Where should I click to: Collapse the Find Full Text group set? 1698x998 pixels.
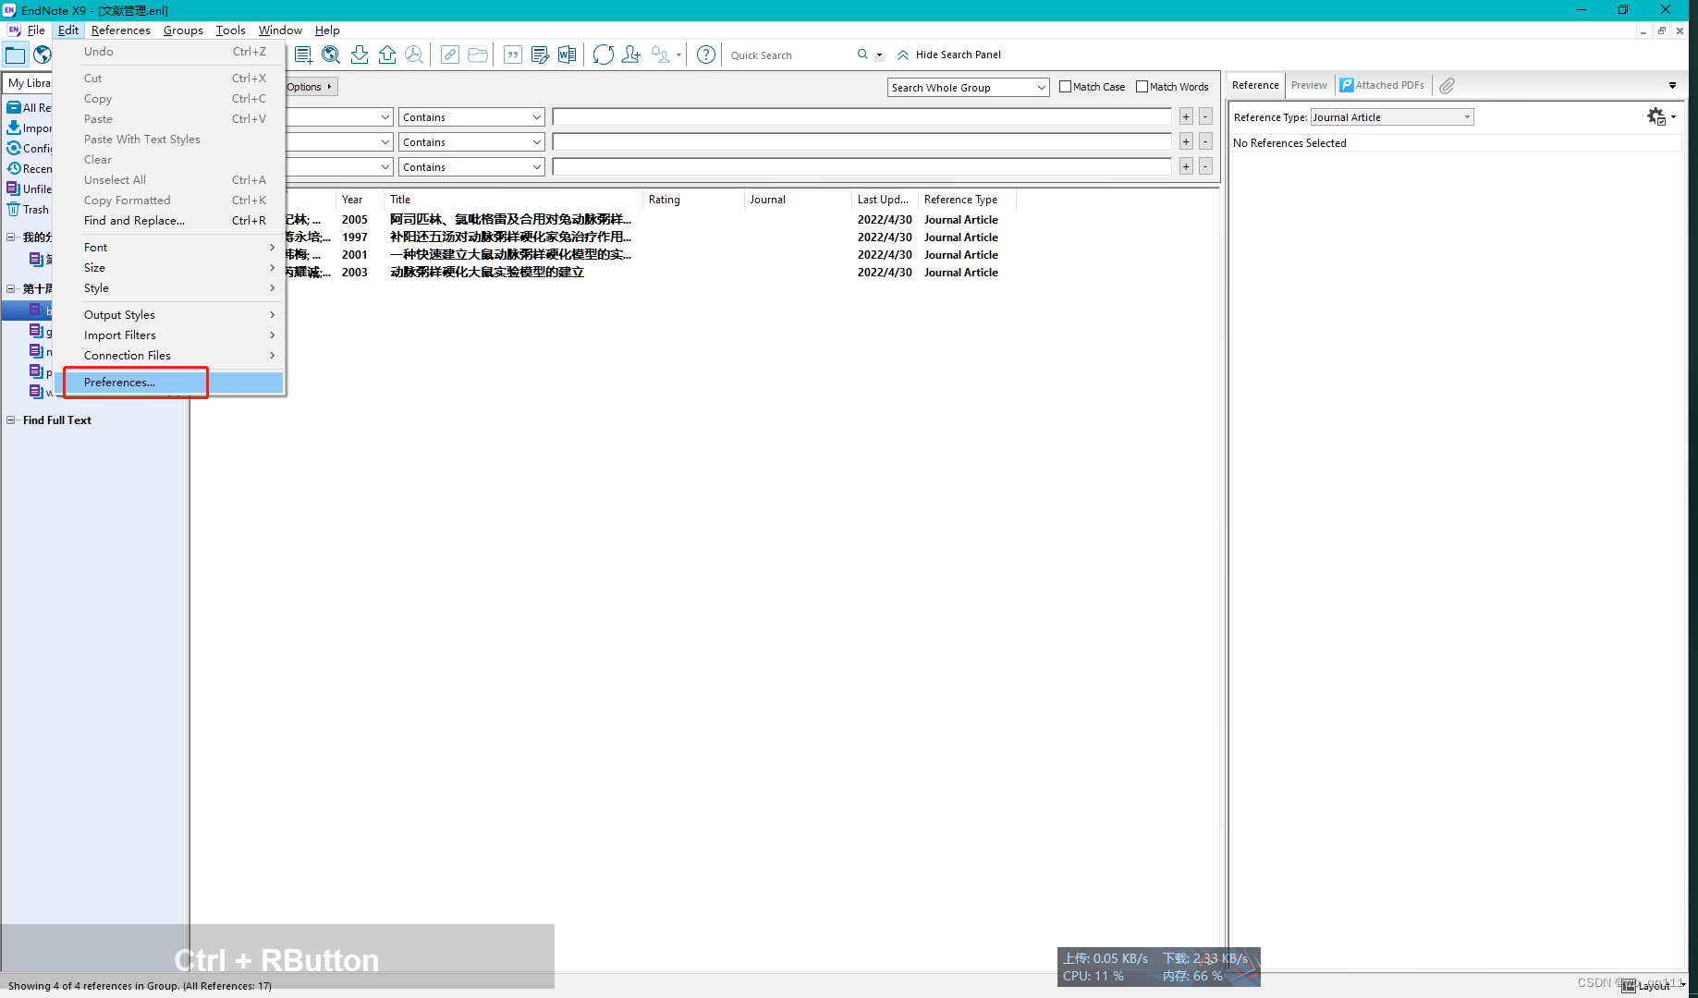click(x=11, y=420)
